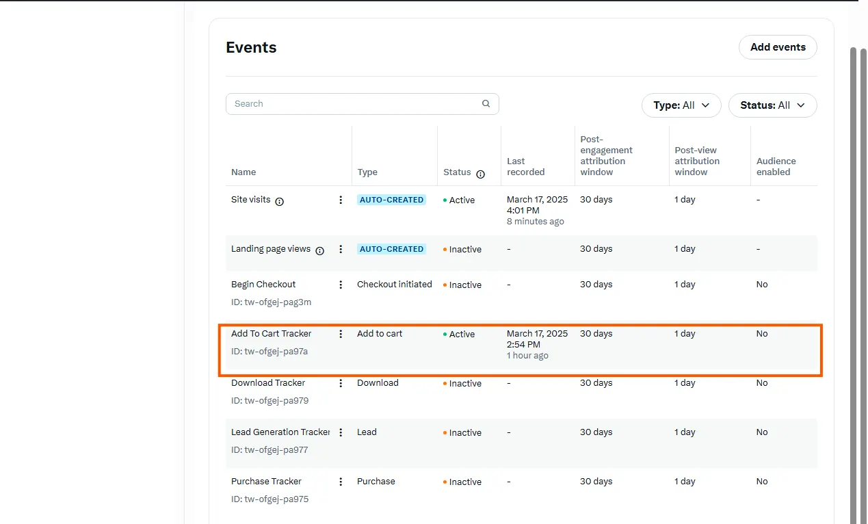Click the Checkout initiated type cell
868x524 pixels.
click(x=395, y=285)
